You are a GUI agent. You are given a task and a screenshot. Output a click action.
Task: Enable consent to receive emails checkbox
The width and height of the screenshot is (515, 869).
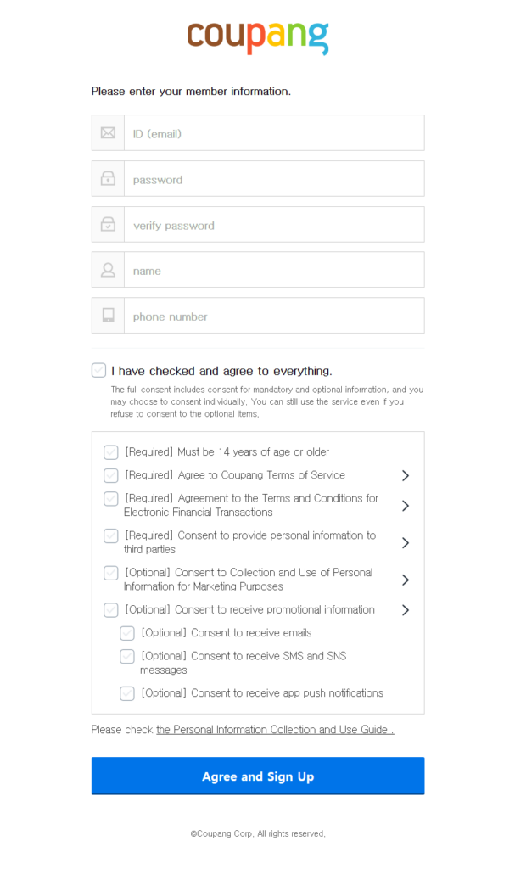click(x=127, y=633)
